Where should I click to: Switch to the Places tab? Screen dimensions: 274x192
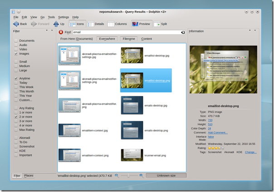29,175
